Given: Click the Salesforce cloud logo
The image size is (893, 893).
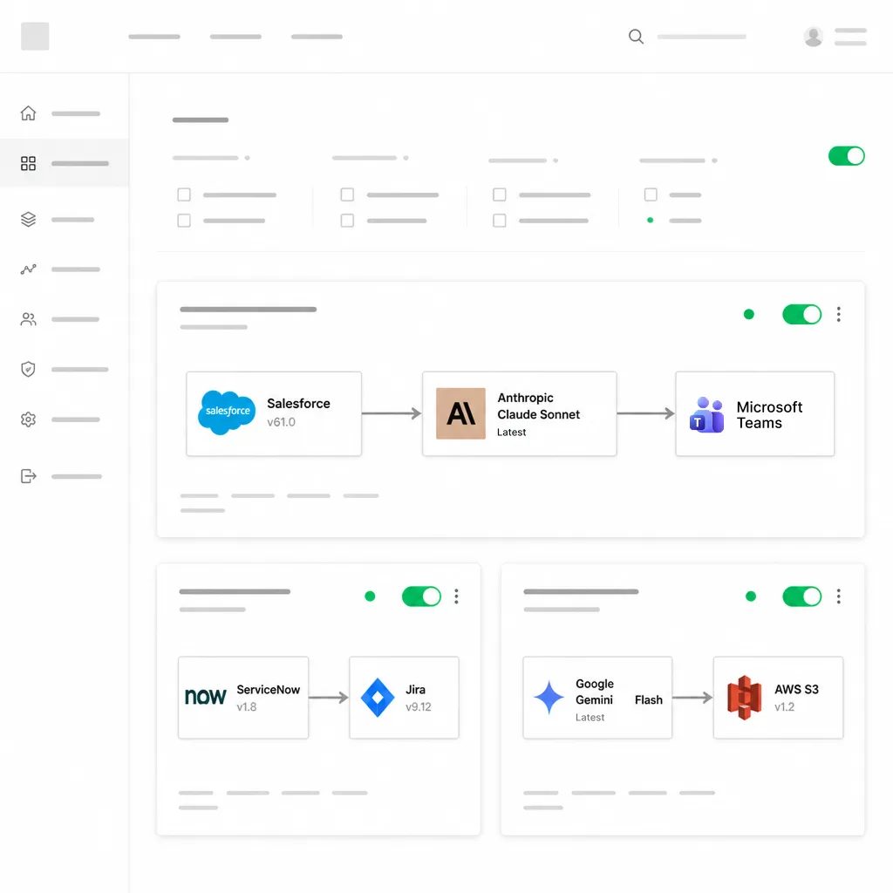Looking at the screenshot, I should [x=227, y=412].
